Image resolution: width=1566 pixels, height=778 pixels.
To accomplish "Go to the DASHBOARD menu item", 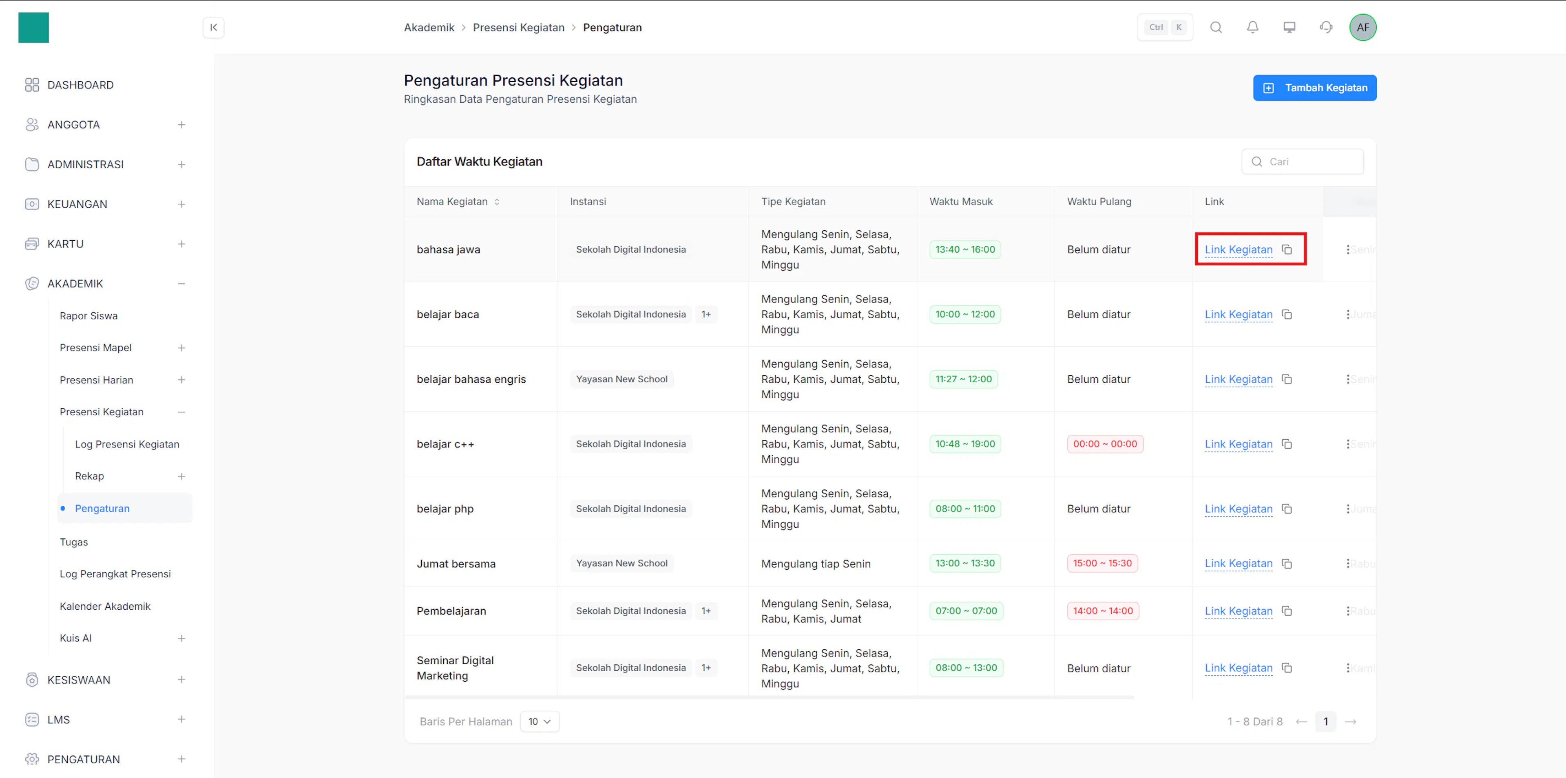I will [x=80, y=85].
